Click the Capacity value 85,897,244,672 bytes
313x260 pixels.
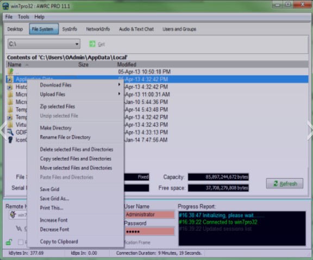tap(218, 177)
